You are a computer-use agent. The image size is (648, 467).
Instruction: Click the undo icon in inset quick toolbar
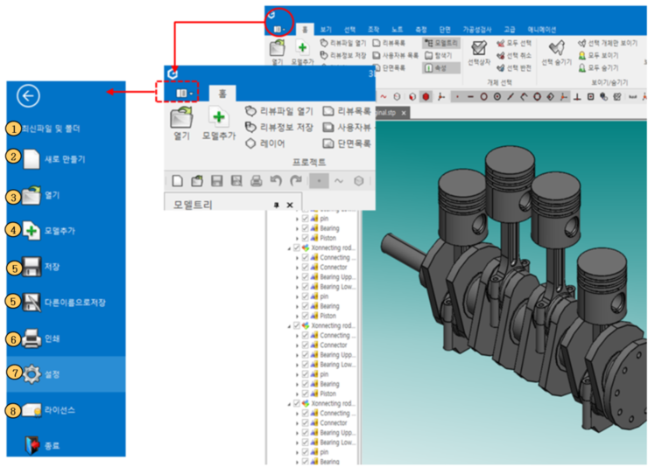click(x=276, y=181)
